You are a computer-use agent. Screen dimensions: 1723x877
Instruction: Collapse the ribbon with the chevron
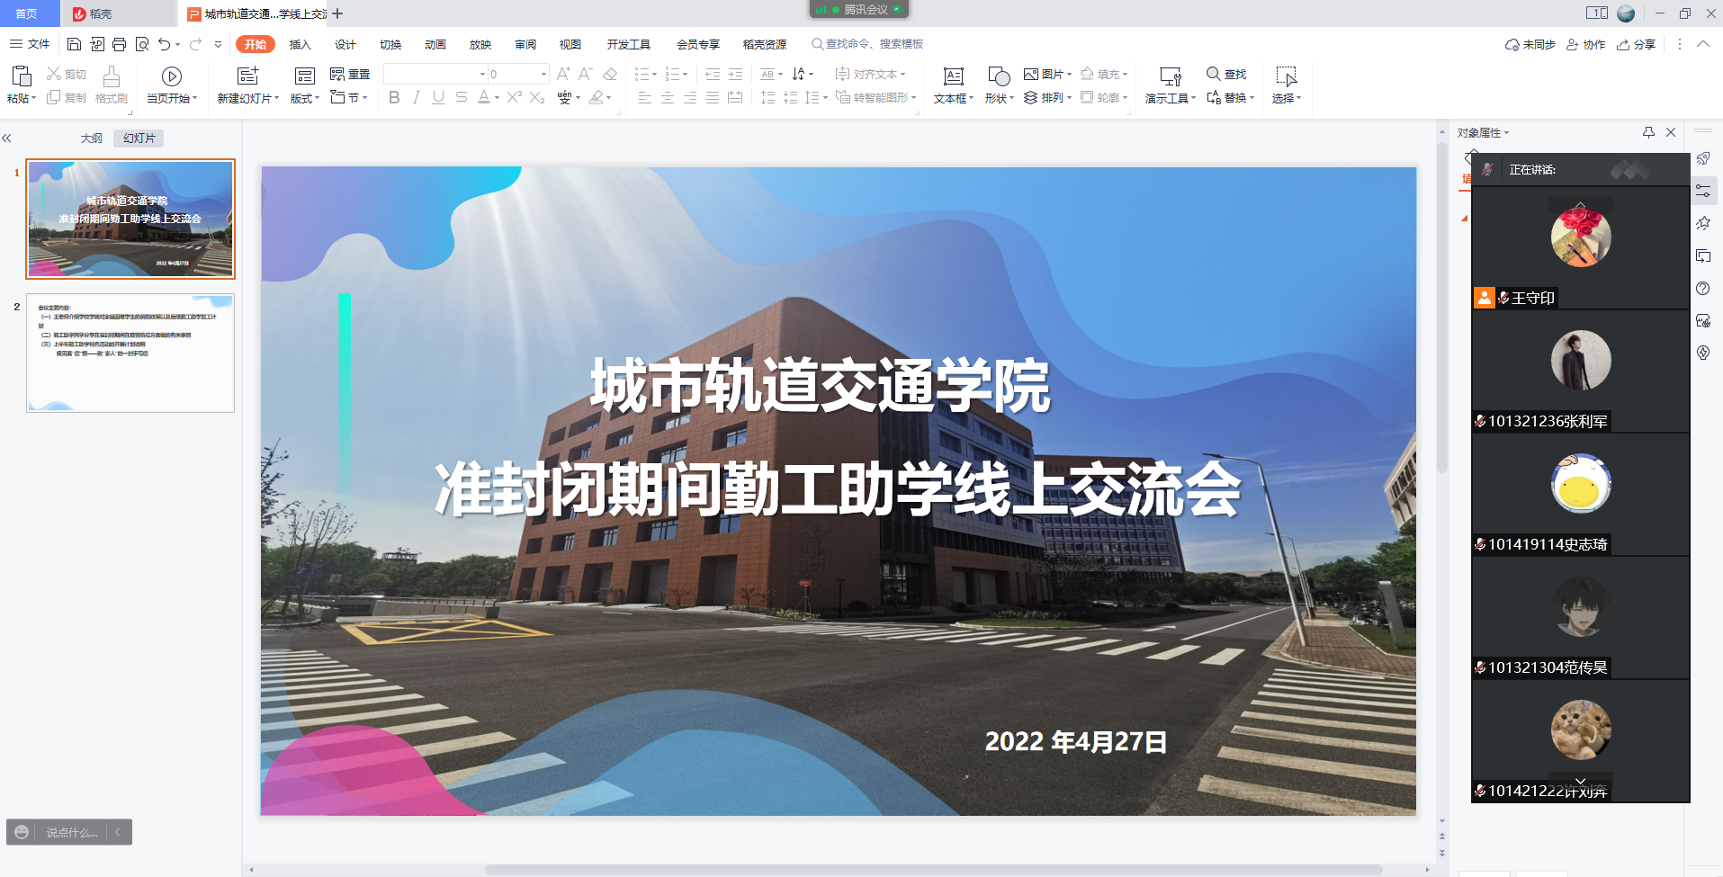pyautogui.click(x=1703, y=44)
